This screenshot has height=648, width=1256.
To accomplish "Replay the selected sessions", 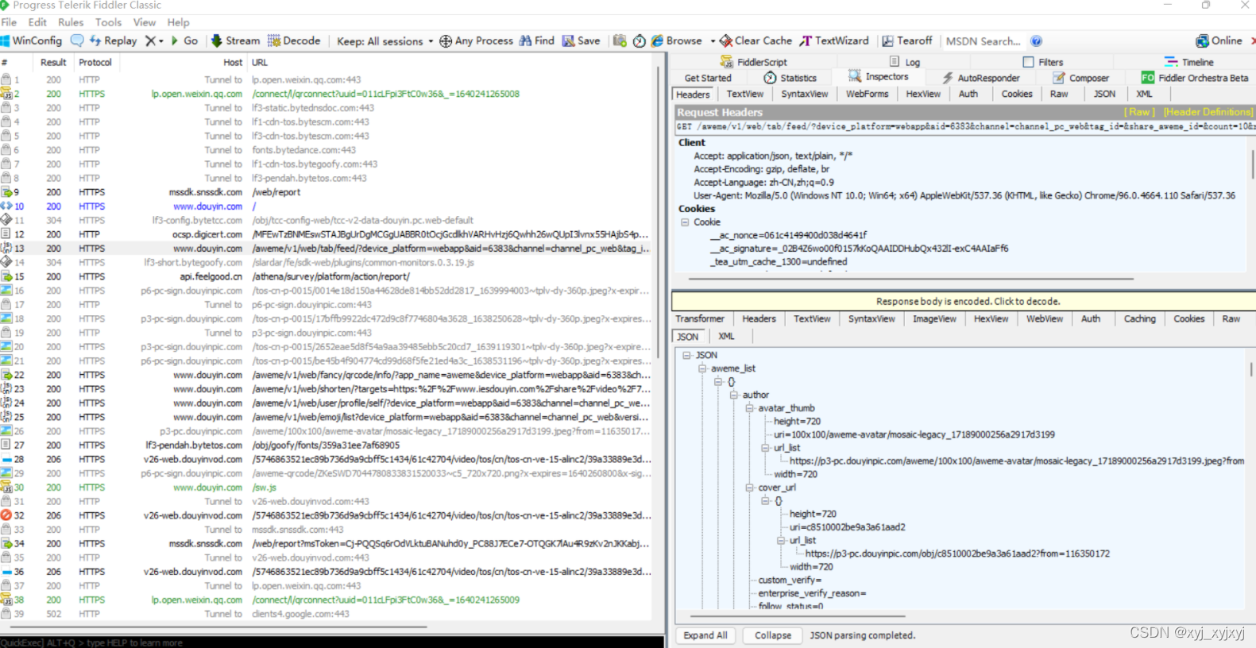I will click(113, 40).
